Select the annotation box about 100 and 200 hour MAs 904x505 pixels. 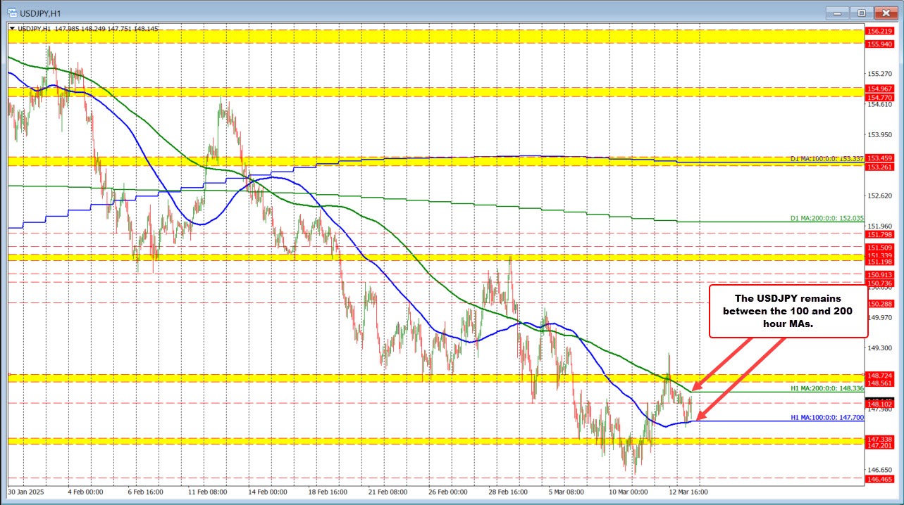[x=787, y=311]
